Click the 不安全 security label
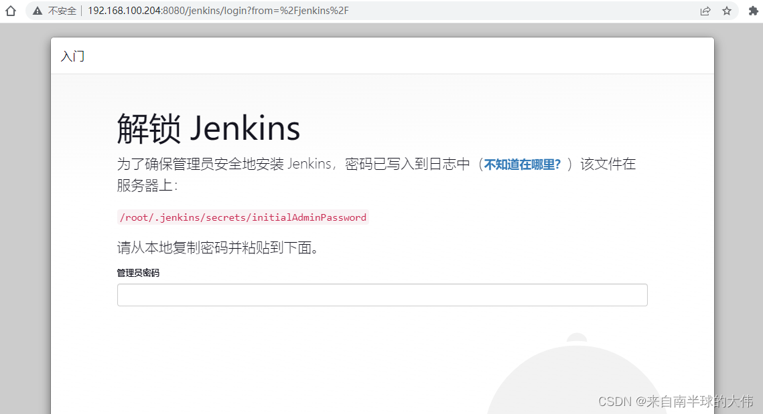Screen dimensions: 763x414 tap(62, 11)
